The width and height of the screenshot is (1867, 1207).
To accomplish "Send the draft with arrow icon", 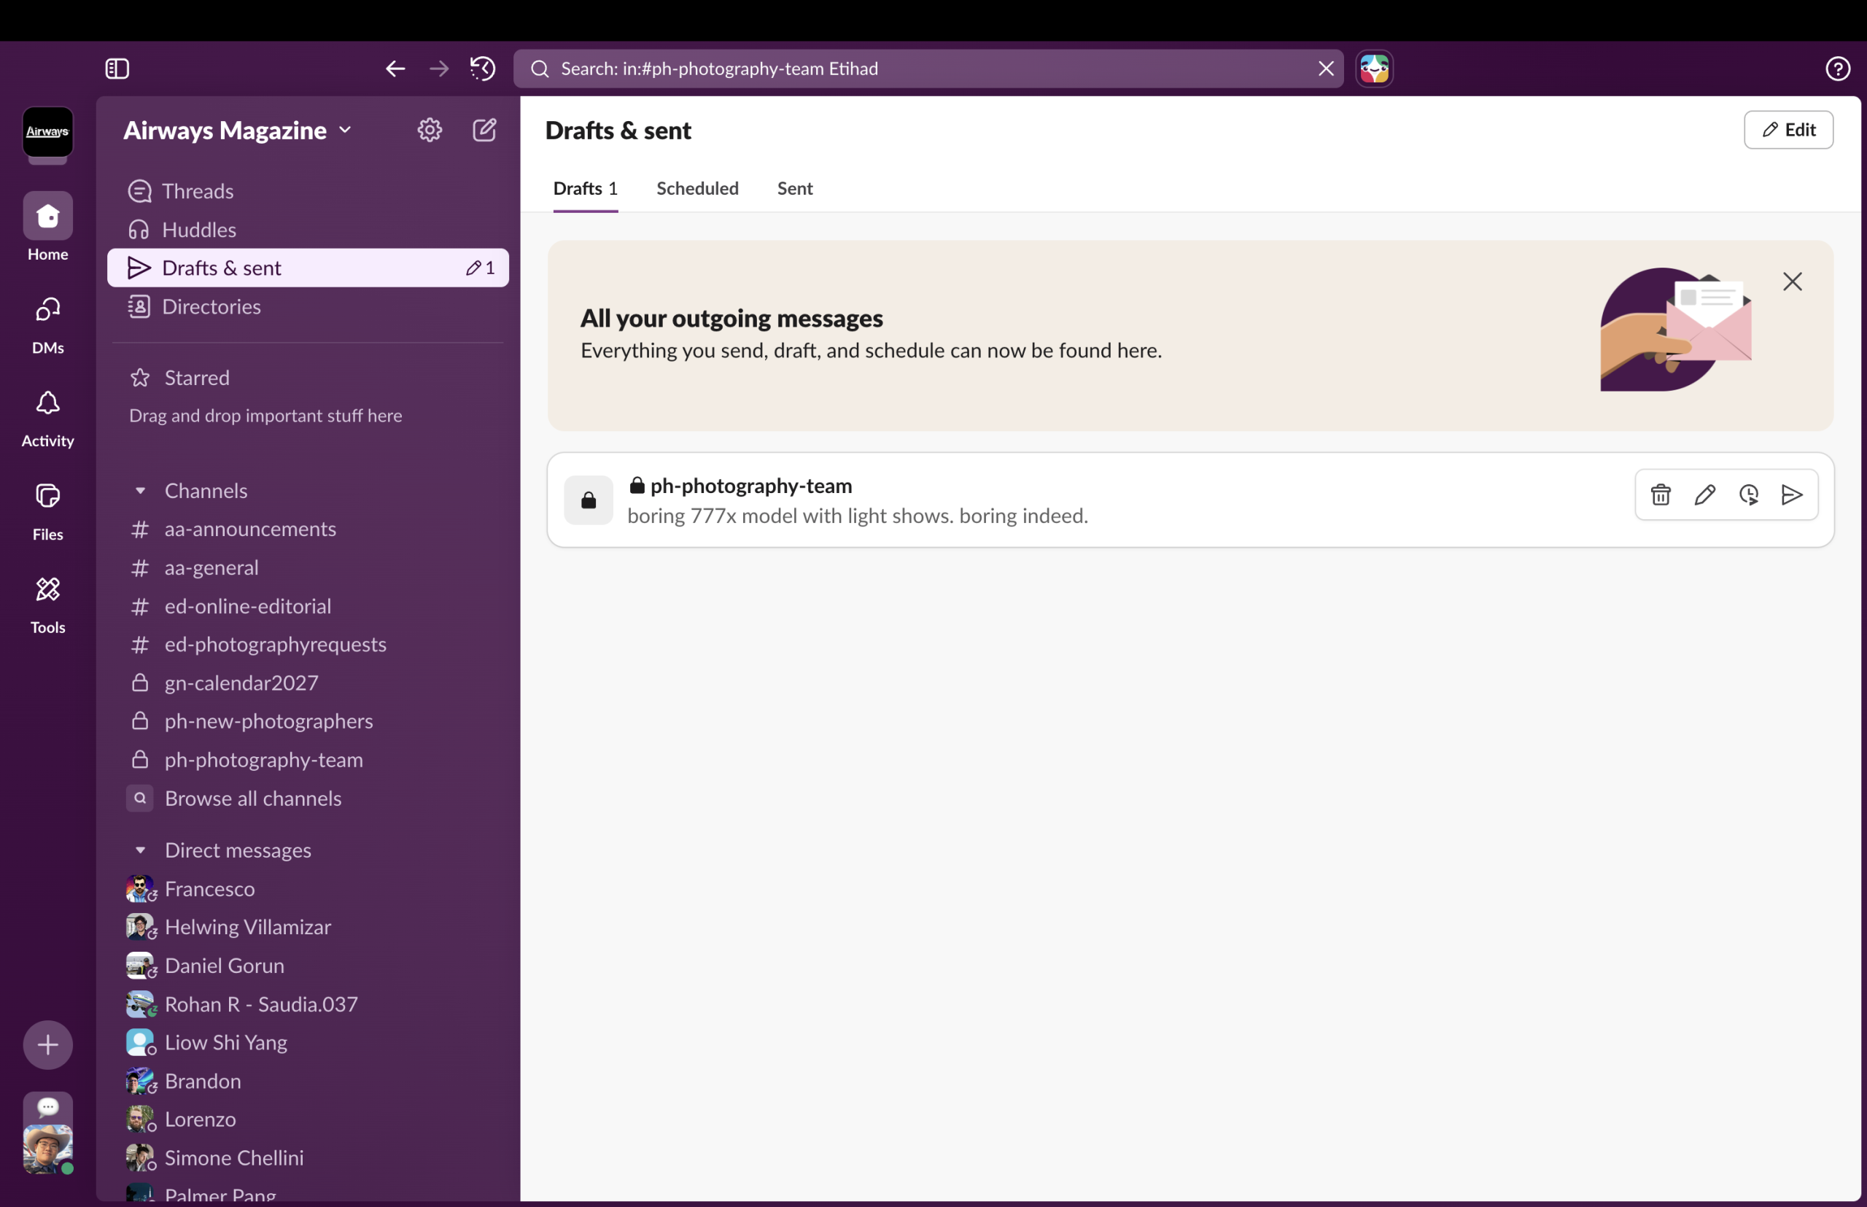I will [1792, 494].
